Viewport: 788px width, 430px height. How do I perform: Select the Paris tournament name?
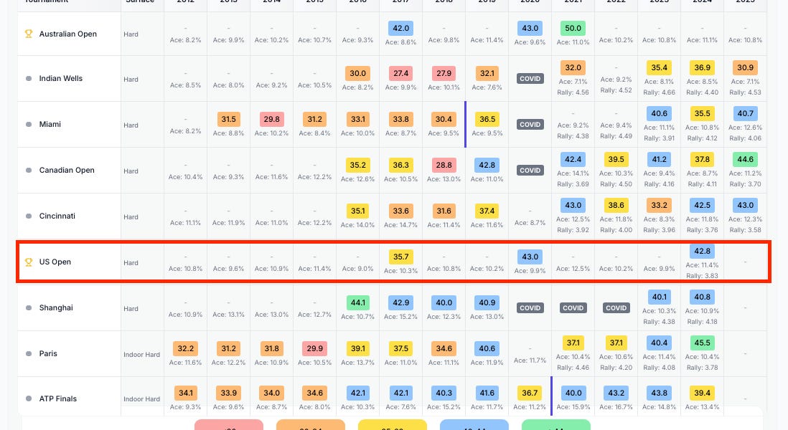coord(48,353)
